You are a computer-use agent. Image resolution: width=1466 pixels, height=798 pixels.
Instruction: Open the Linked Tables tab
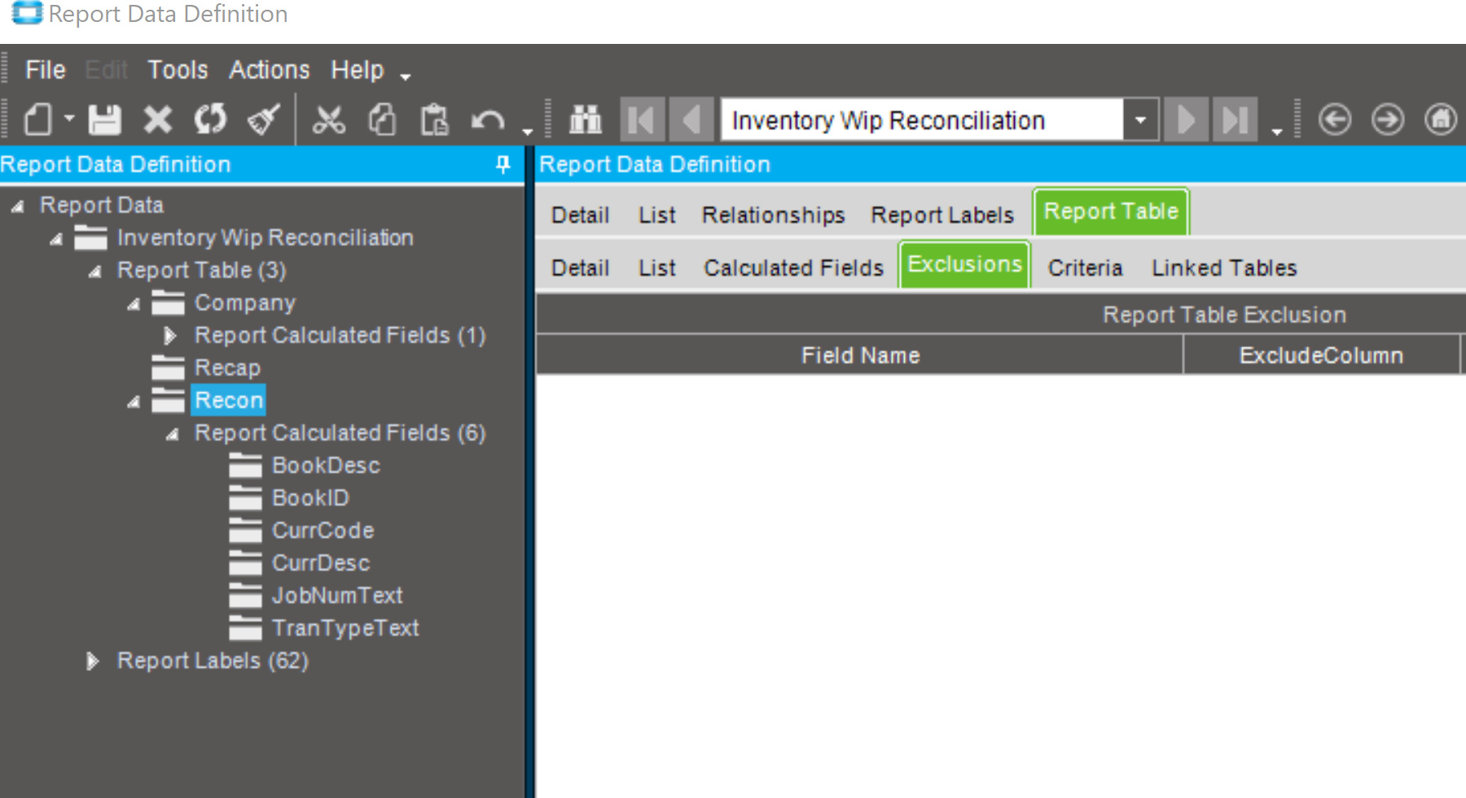point(1223,268)
